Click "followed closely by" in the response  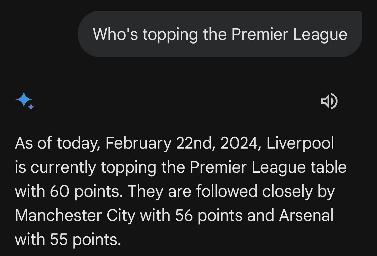tap(265, 191)
